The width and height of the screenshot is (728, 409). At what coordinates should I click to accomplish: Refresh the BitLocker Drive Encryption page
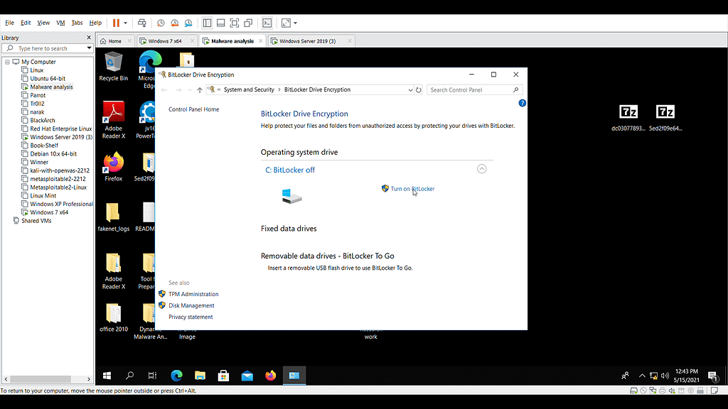(x=419, y=90)
